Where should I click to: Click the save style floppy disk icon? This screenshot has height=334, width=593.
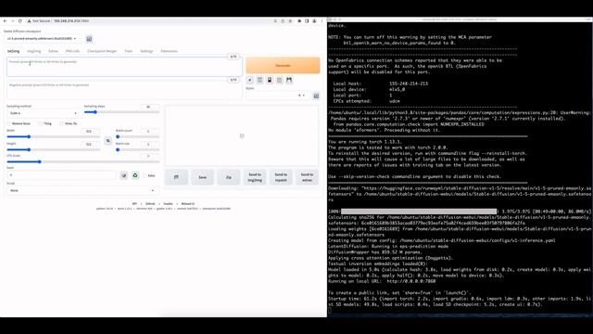point(289,80)
